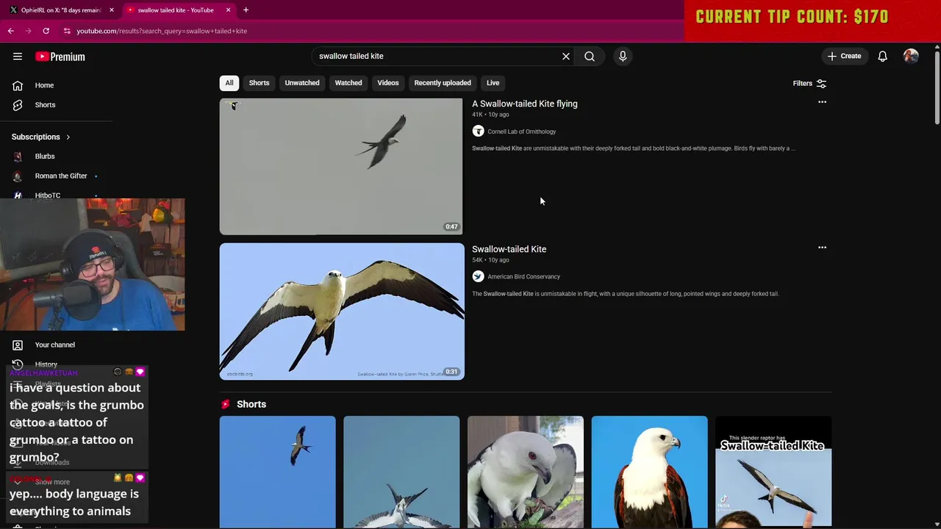Expand the Subscriptions section

point(41,137)
